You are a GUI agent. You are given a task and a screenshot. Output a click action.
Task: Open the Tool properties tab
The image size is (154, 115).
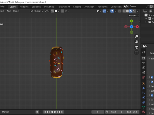click(x=144, y=52)
